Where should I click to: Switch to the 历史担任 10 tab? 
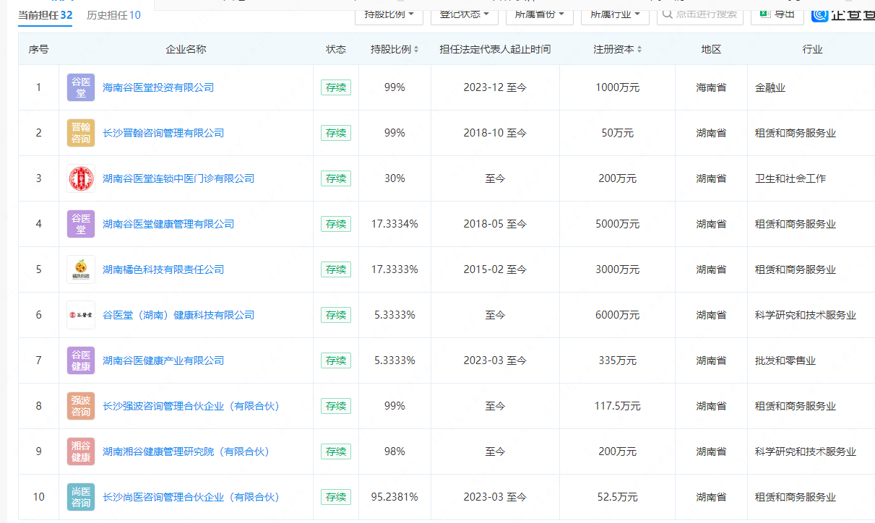click(113, 14)
